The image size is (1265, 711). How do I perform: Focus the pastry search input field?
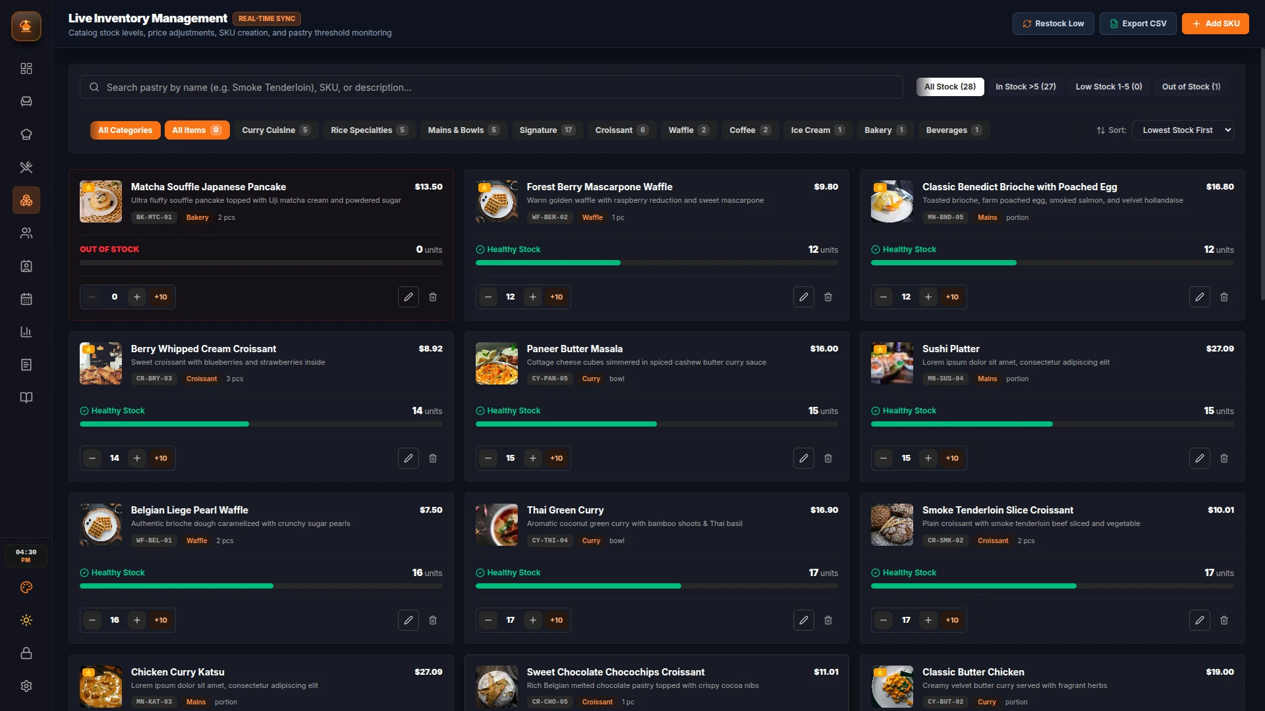click(491, 87)
